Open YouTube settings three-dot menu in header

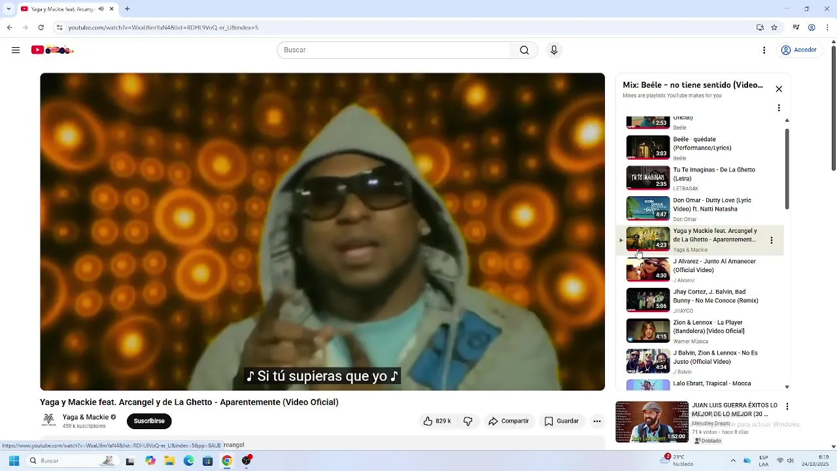(x=764, y=50)
